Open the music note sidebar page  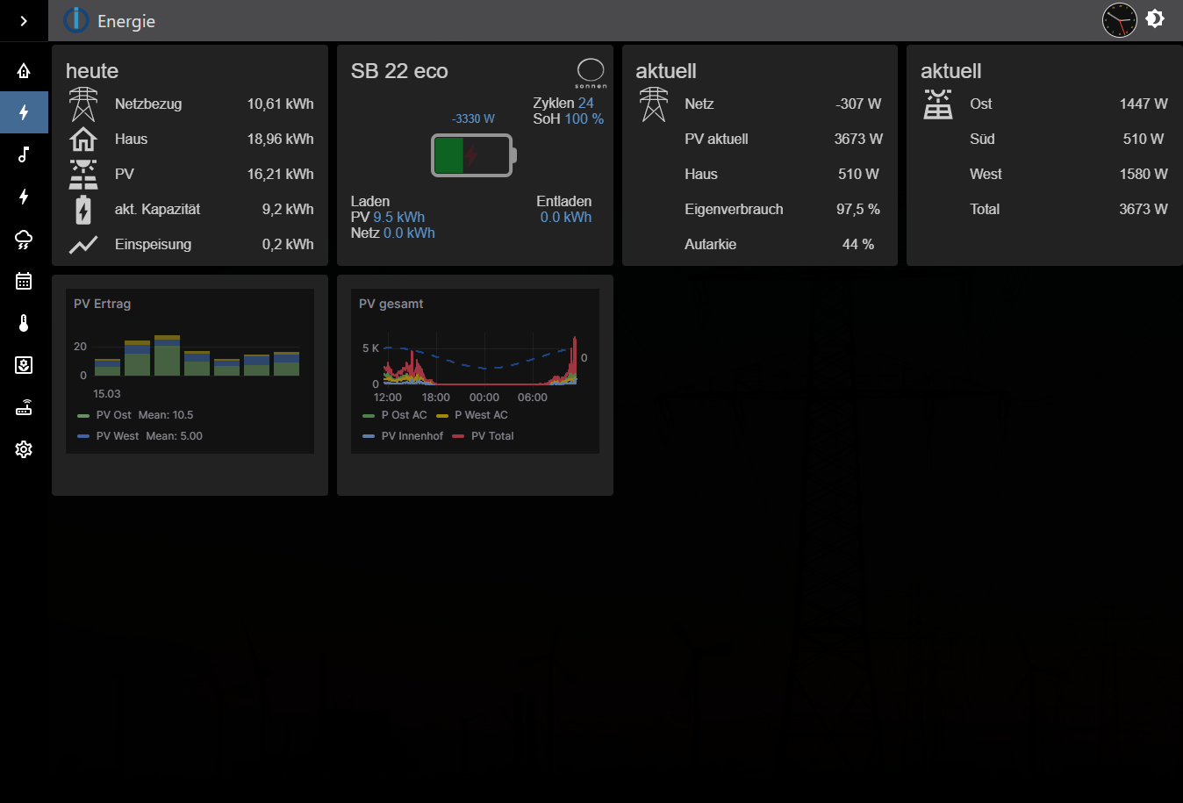pos(24,154)
